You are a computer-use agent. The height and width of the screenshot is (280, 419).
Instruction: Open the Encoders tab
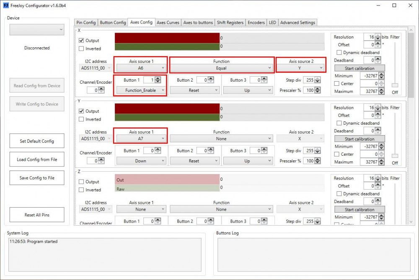[x=256, y=23]
